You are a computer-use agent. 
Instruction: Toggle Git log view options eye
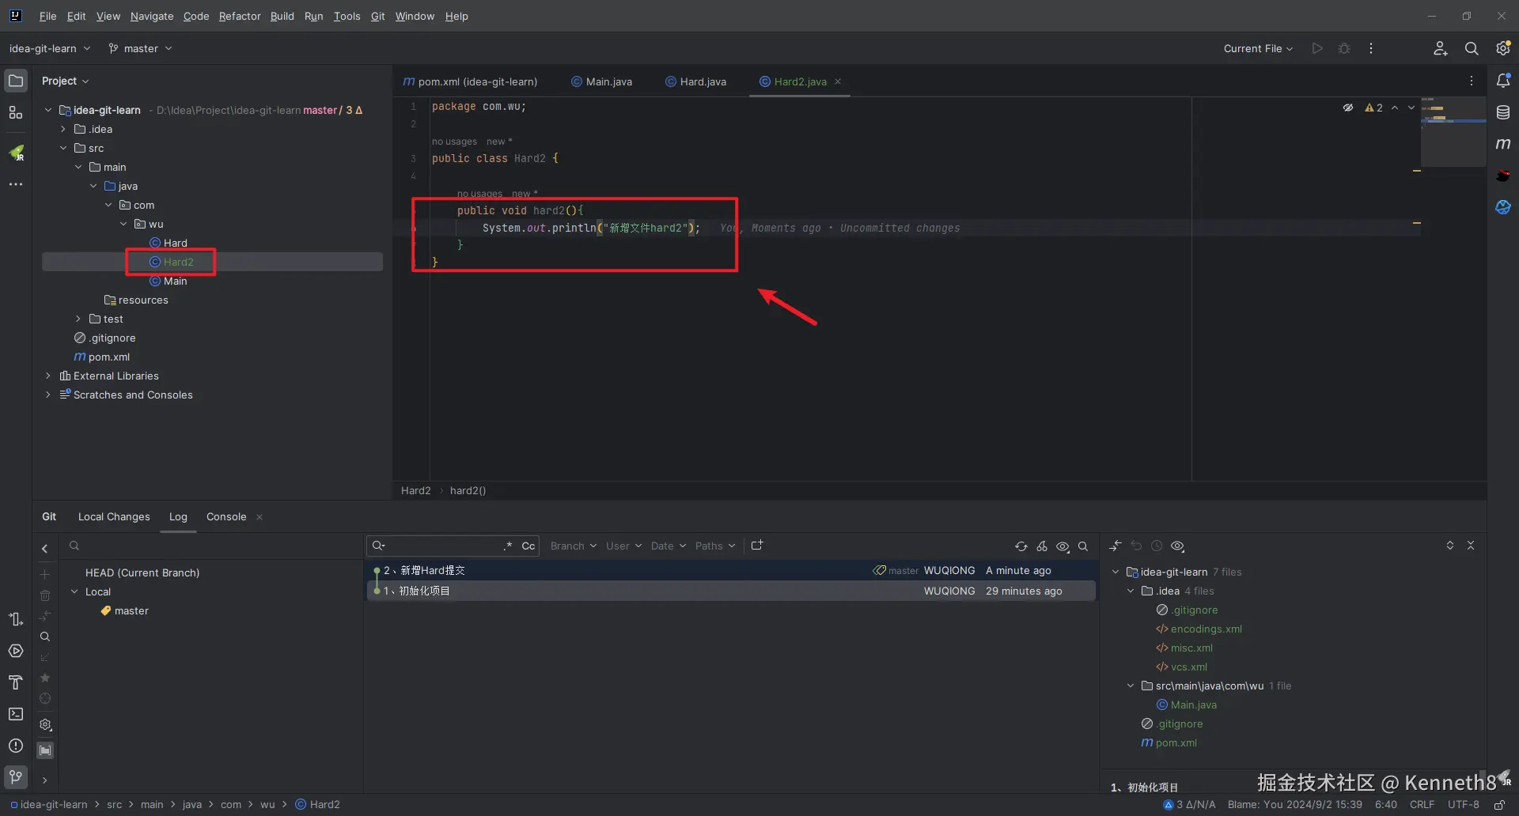(x=1063, y=546)
